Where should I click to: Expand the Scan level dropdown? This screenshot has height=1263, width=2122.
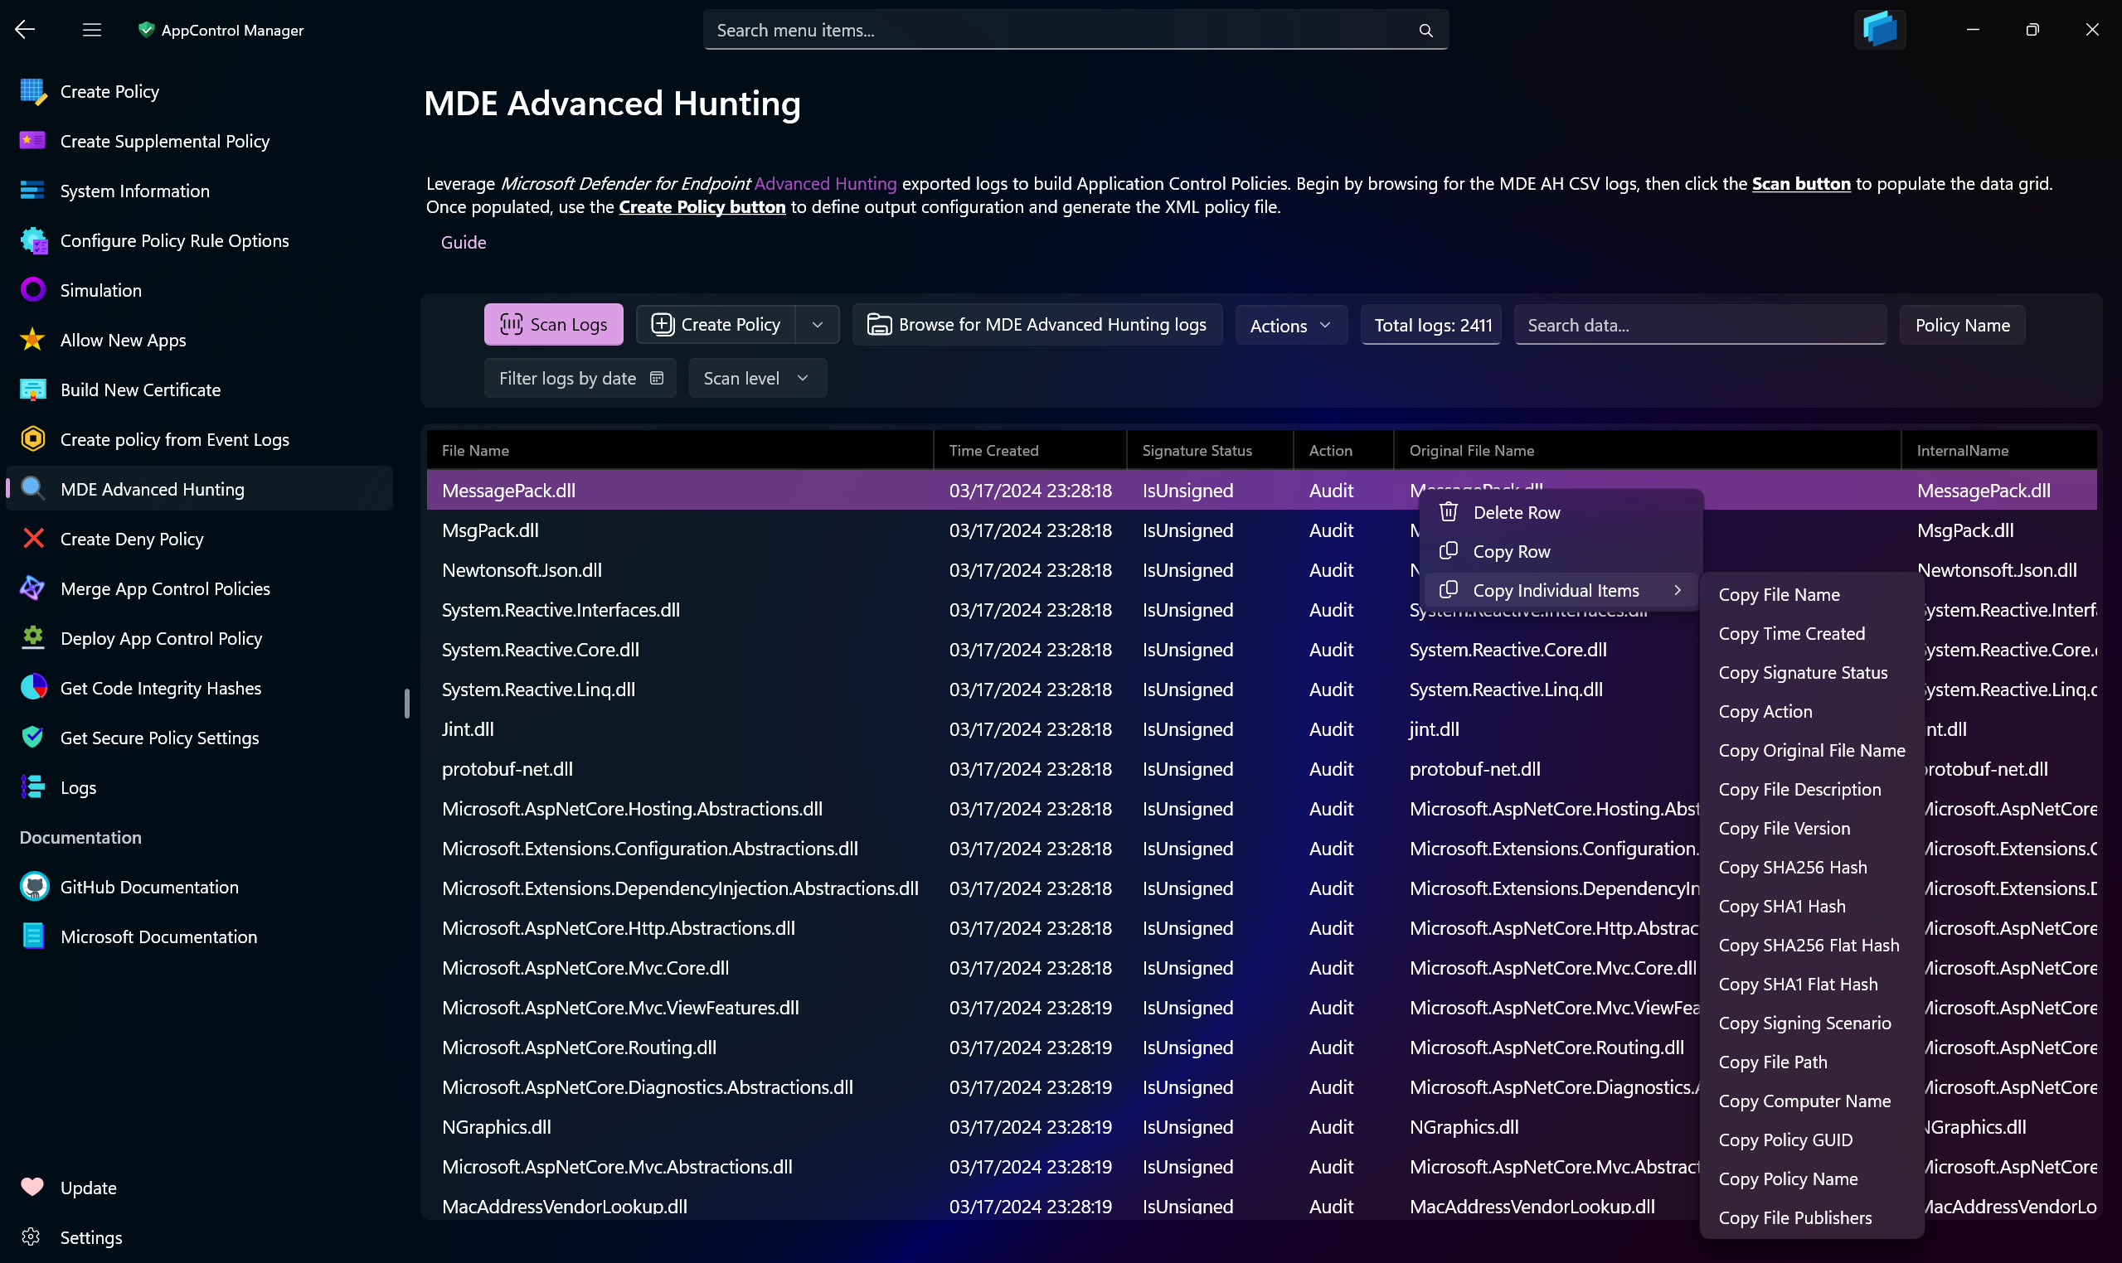pos(756,379)
